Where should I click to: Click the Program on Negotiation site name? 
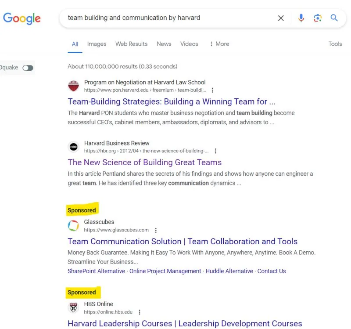[x=145, y=83]
